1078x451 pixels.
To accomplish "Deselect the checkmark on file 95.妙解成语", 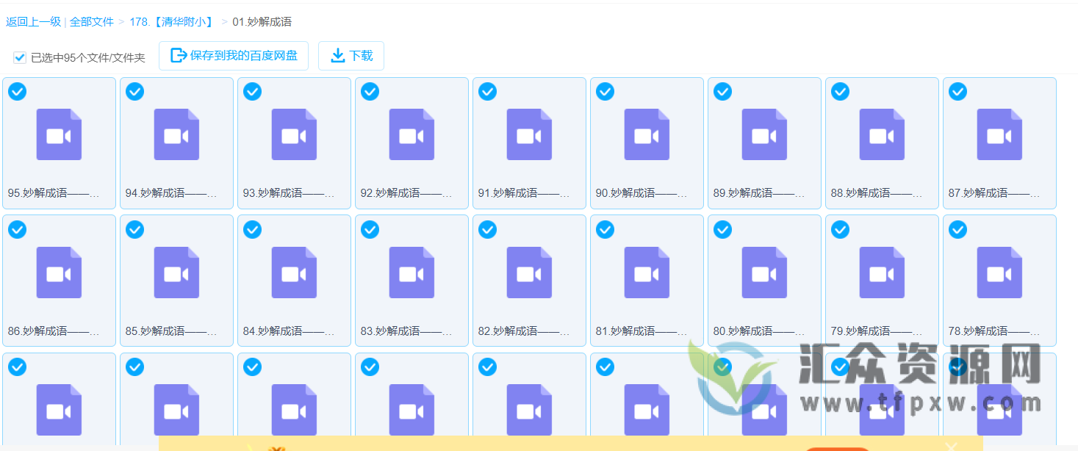I will click(17, 91).
